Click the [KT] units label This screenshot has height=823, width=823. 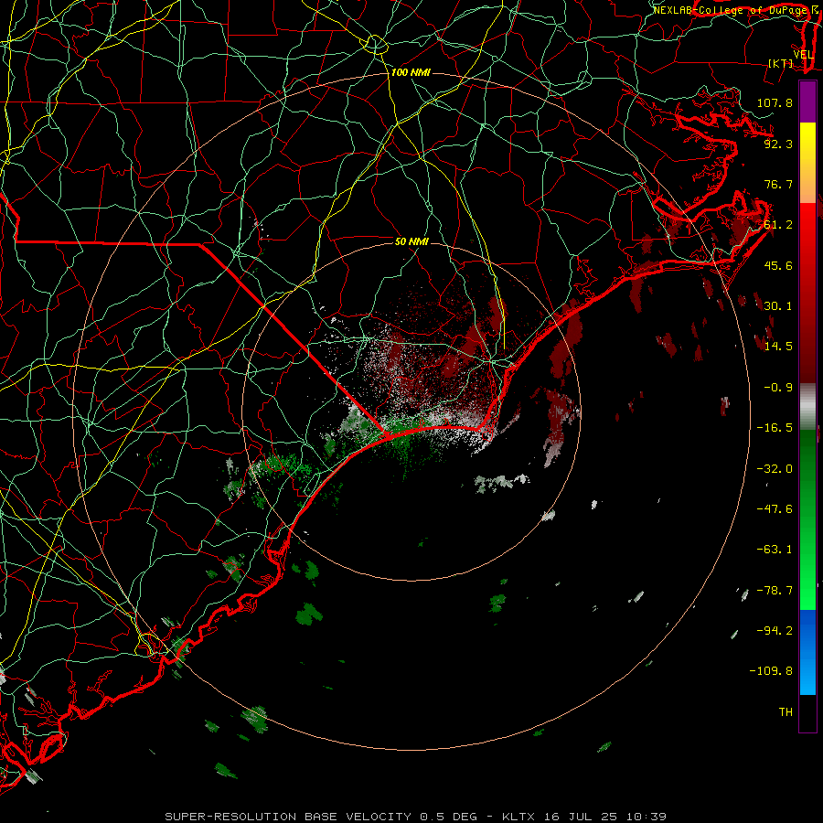781,63
